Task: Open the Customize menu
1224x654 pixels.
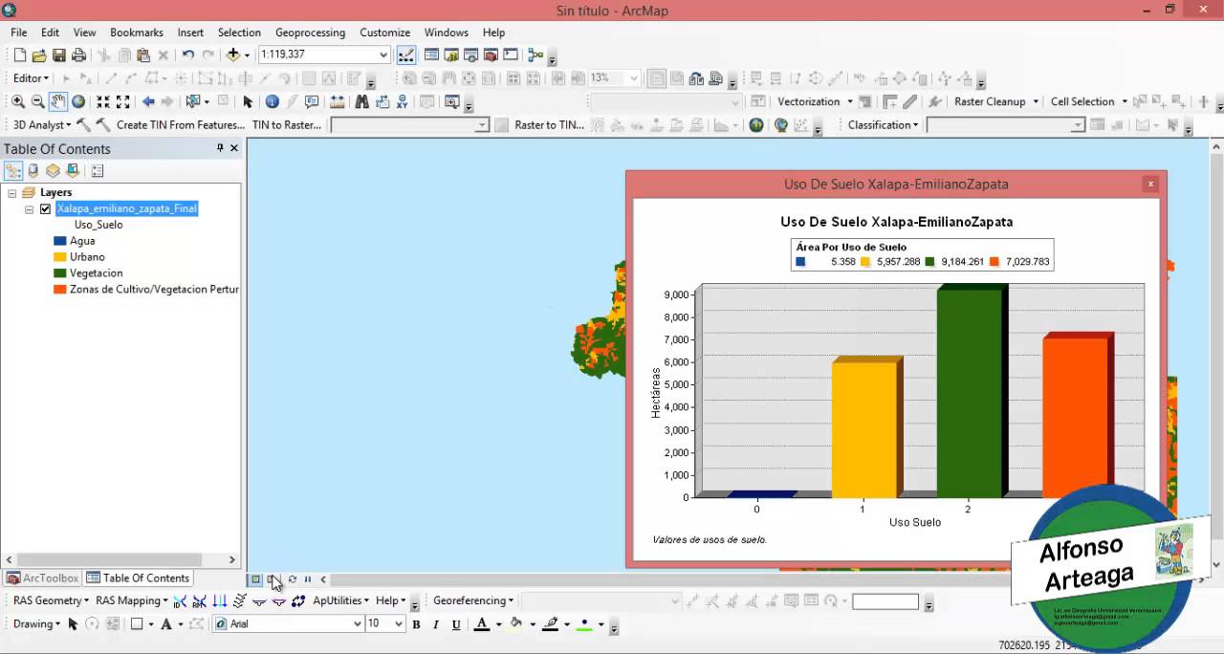Action: point(384,33)
